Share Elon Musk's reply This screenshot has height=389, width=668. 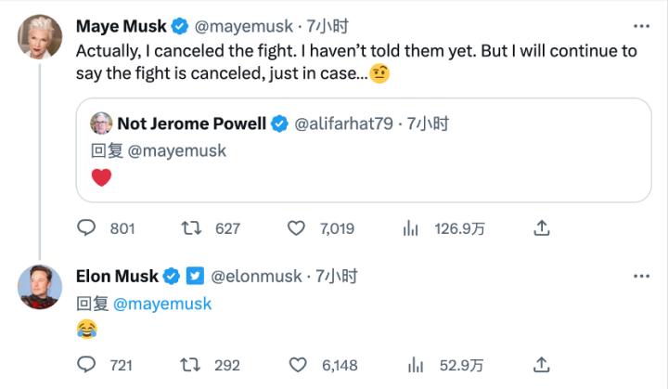pos(543,365)
